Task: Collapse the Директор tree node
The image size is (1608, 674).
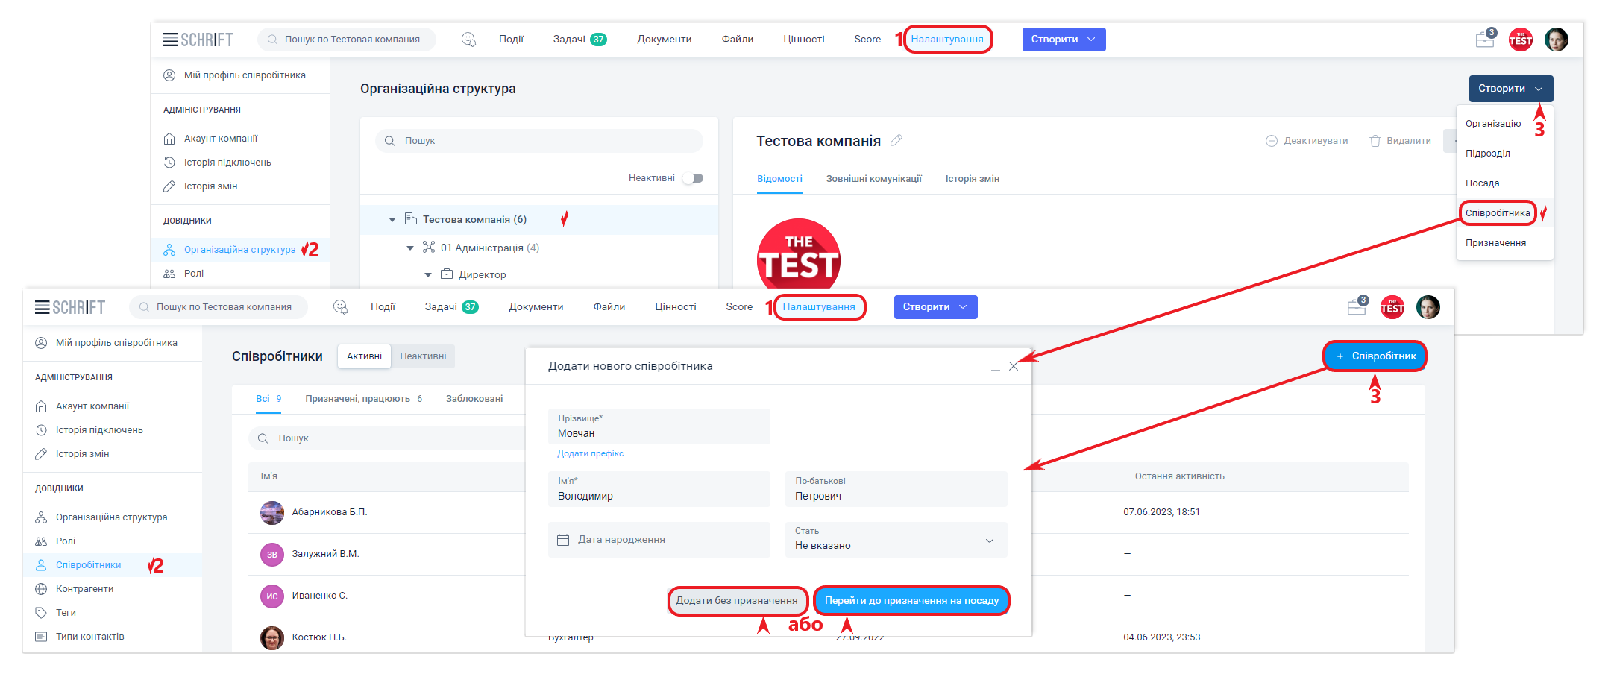Action: point(428,275)
